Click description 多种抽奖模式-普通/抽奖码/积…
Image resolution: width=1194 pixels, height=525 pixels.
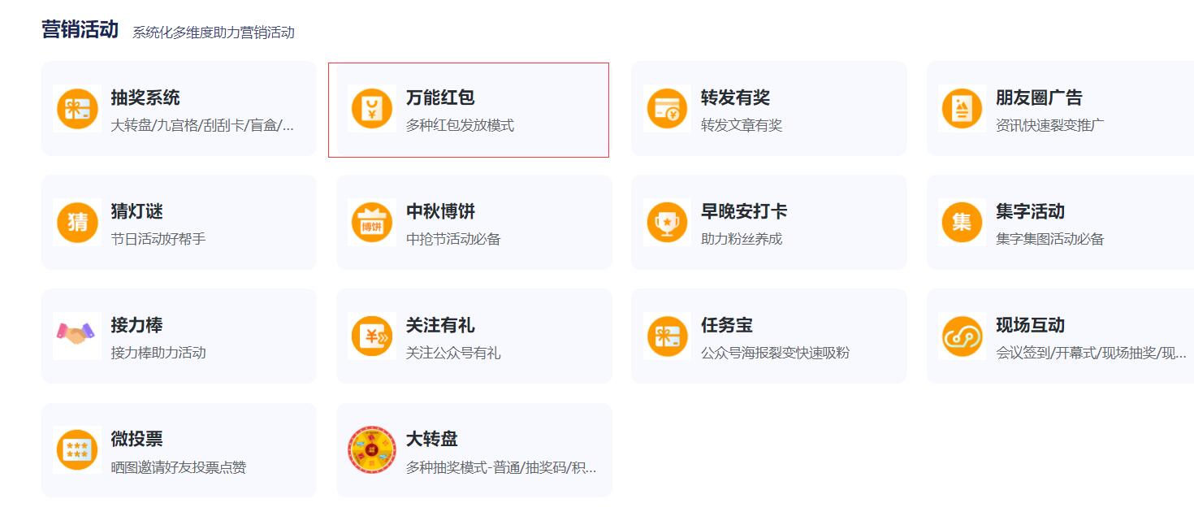coord(501,467)
